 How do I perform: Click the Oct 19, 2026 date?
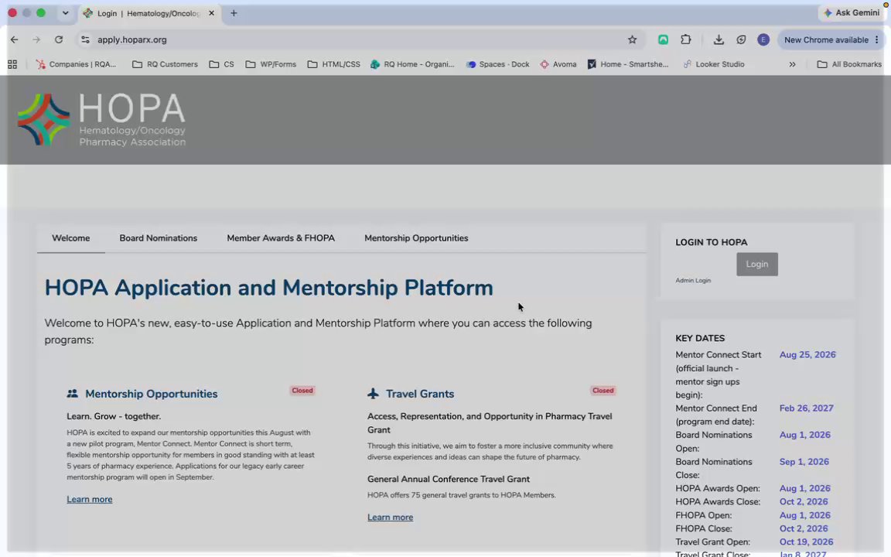coord(807,542)
